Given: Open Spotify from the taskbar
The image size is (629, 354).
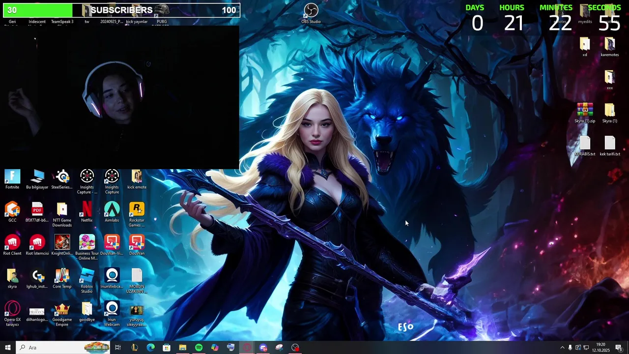Looking at the screenshot, I should (199, 348).
